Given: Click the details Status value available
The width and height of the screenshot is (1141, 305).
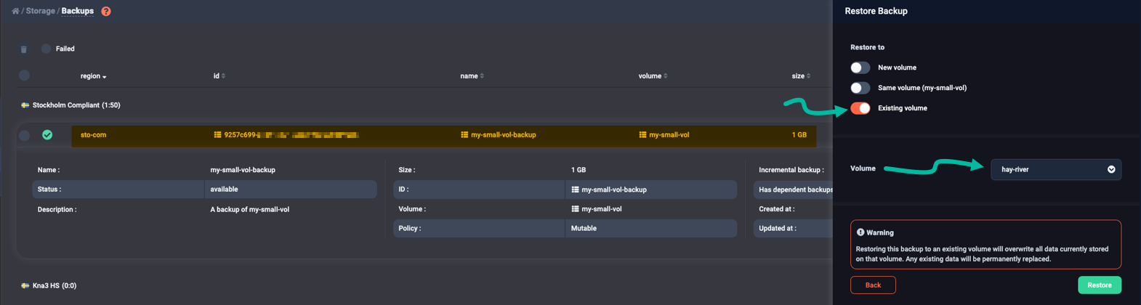Looking at the screenshot, I should click(x=225, y=190).
